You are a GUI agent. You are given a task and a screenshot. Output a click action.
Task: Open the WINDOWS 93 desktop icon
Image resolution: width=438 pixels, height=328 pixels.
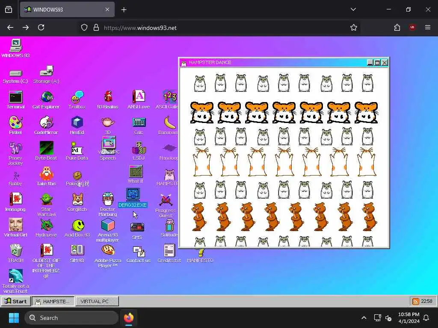click(16, 48)
